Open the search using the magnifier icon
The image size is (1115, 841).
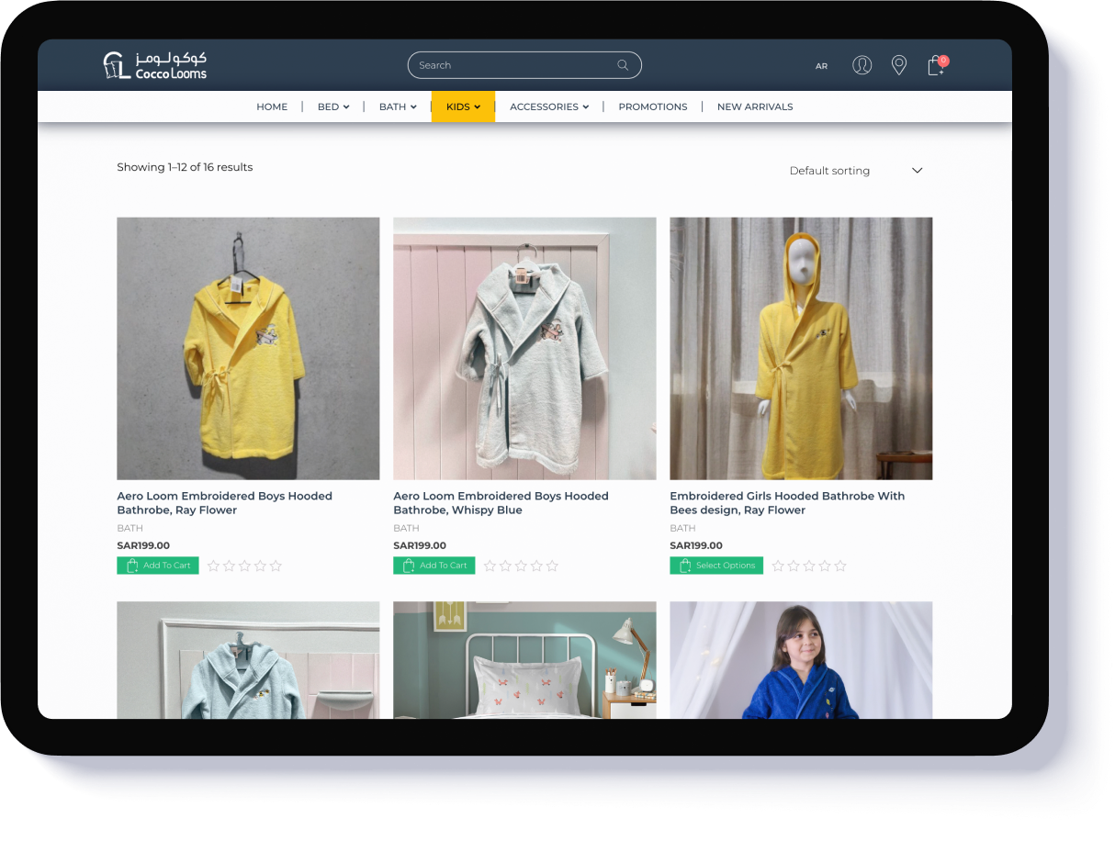[624, 65]
